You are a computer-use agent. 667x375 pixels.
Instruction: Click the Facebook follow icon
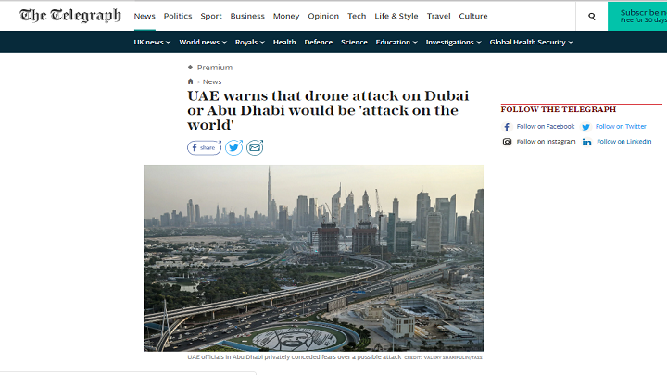point(507,127)
